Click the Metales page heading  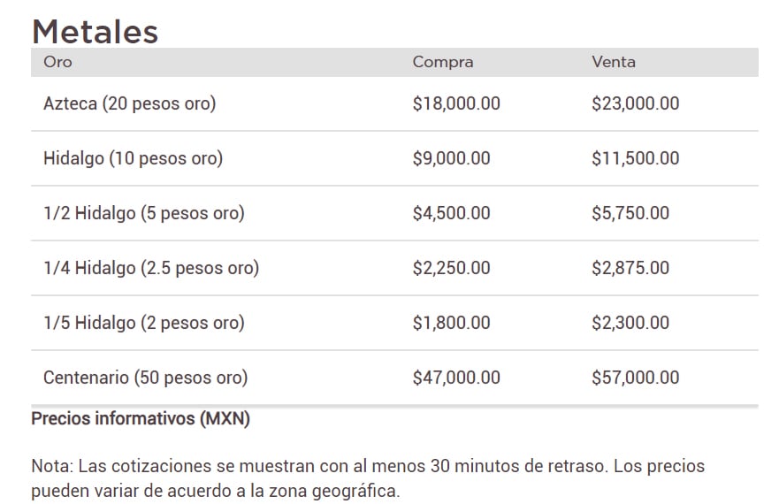[x=95, y=32]
